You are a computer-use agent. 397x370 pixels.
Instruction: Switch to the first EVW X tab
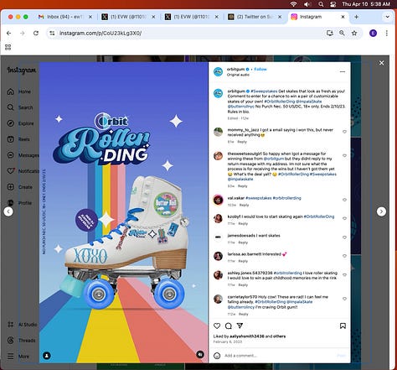[128, 17]
